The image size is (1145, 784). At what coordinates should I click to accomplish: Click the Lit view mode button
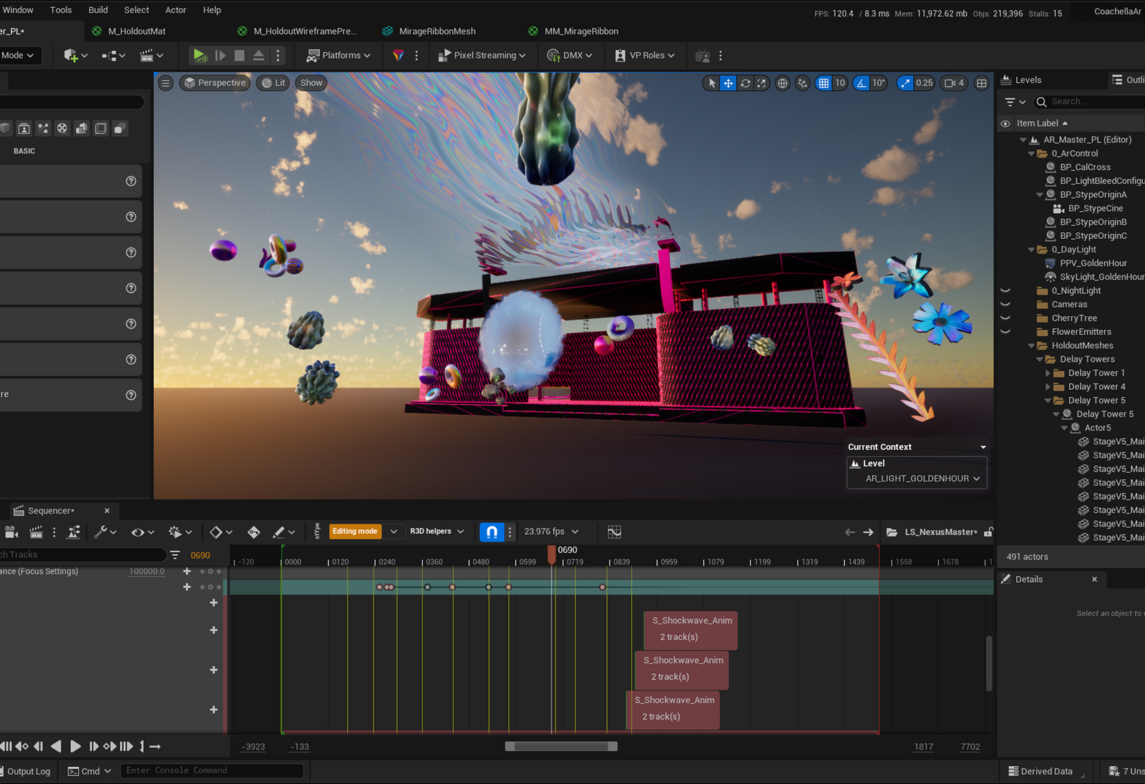[x=273, y=83]
